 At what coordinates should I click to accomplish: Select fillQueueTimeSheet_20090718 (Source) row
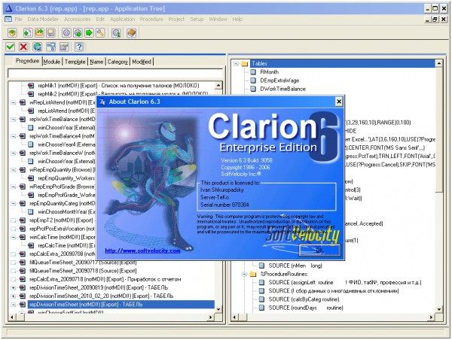[83, 271]
